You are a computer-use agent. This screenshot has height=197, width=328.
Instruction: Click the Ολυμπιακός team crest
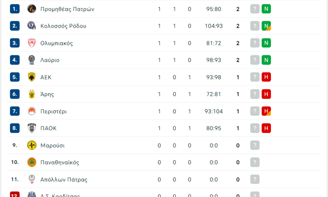click(x=32, y=43)
